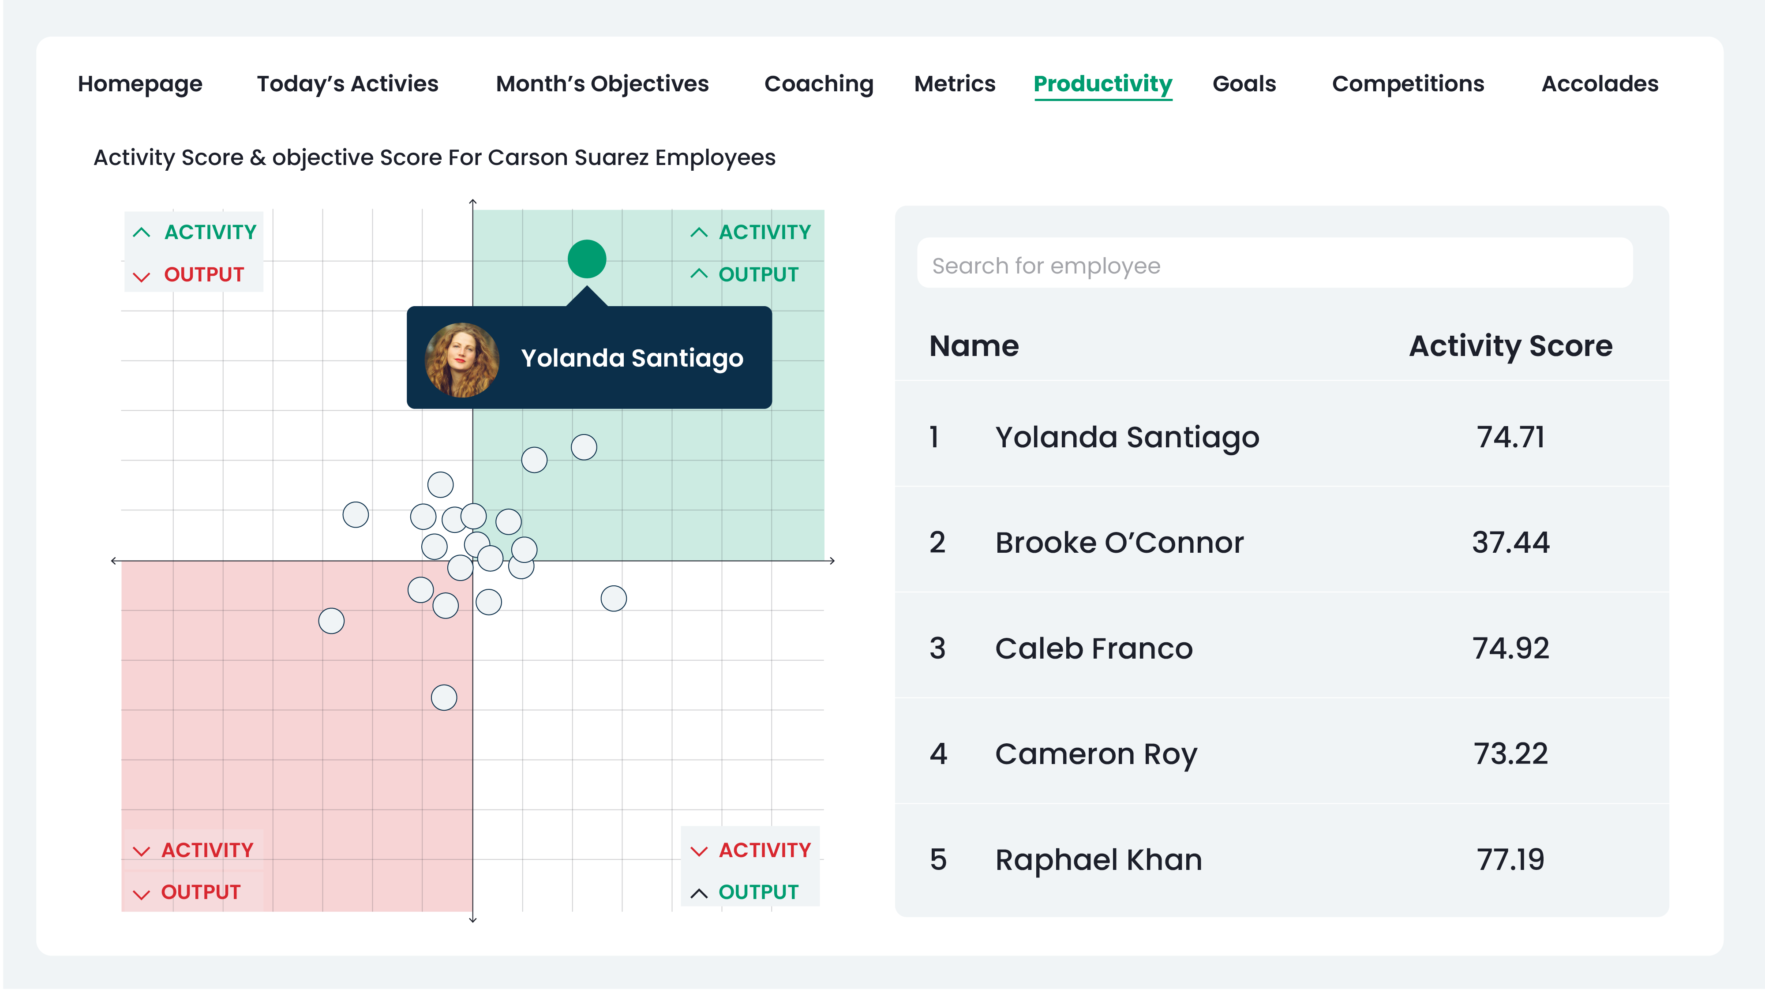Viewport: 1765px width, 993px height.
Task: Open the Productivity tab
Action: (x=1102, y=84)
